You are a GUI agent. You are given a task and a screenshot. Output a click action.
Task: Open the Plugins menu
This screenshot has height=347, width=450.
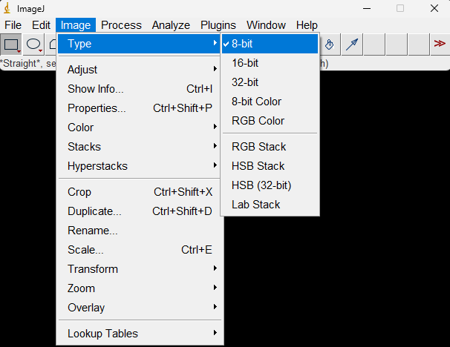point(218,25)
